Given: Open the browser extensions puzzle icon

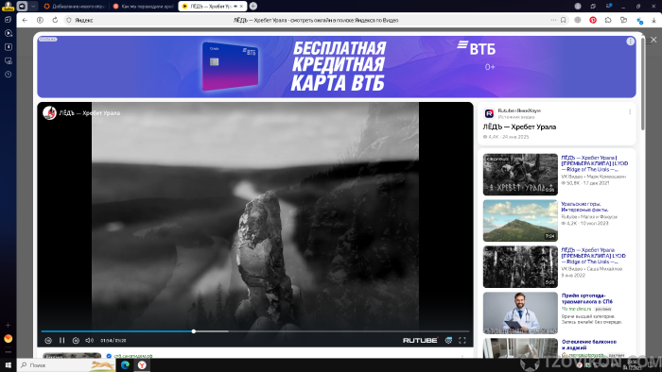Looking at the screenshot, I should [x=608, y=20].
